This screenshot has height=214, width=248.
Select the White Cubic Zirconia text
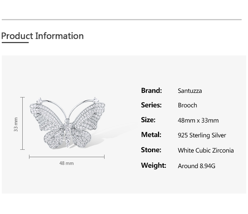pos(206,150)
